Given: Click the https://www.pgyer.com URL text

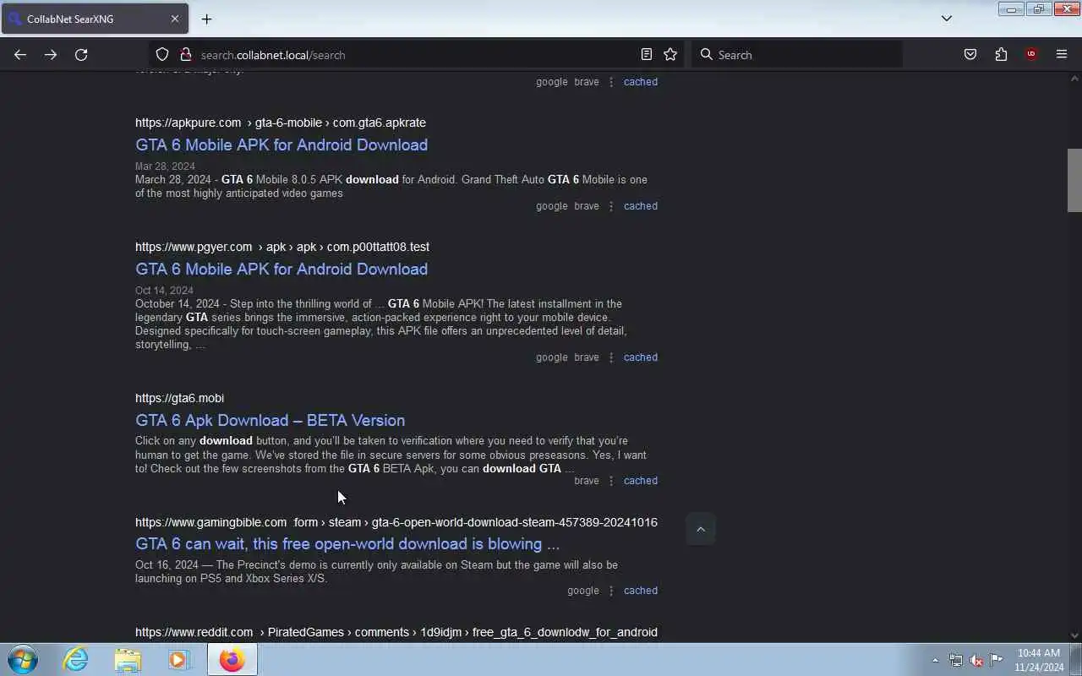Looking at the screenshot, I should 194,247.
